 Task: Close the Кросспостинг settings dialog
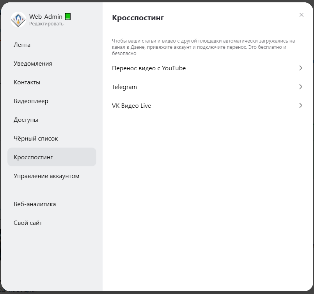point(302,15)
